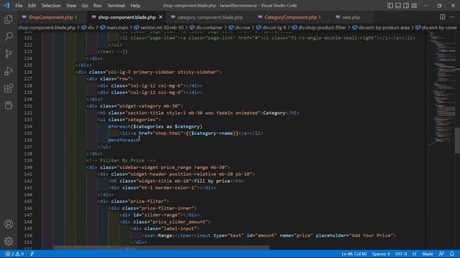Click placeholder "Add Your Price" text
This screenshot has height=258, width=460.
[x=372, y=235]
